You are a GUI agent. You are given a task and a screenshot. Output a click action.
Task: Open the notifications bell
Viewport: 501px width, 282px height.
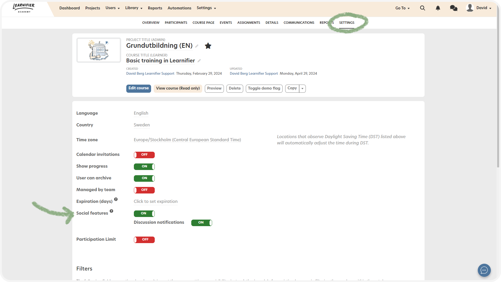coord(438,8)
